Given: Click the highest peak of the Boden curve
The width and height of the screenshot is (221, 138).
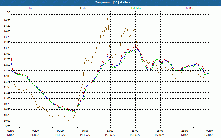Looking at the screenshot, I should [x=108, y=17].
